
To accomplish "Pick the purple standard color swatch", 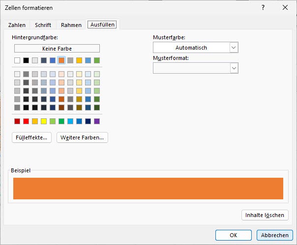I will pos(97,121).
